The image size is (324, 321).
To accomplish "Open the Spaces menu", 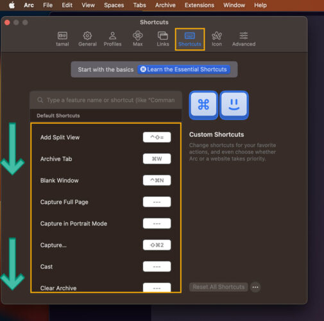I will click(114, 5).
